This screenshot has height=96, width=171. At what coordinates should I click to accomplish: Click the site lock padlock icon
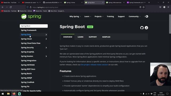click(31, 7)
